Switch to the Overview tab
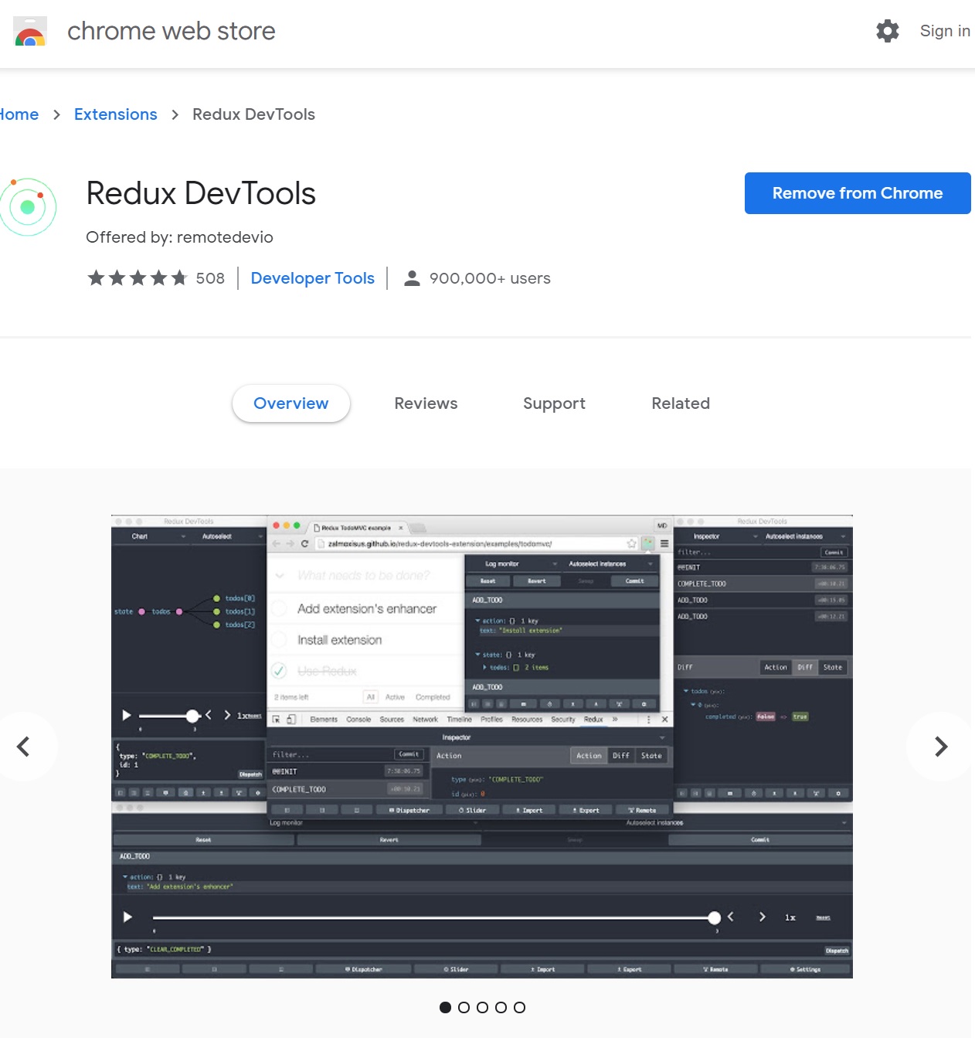Image resolution: width=975 pixels, height=1038 pixels. 290,403
